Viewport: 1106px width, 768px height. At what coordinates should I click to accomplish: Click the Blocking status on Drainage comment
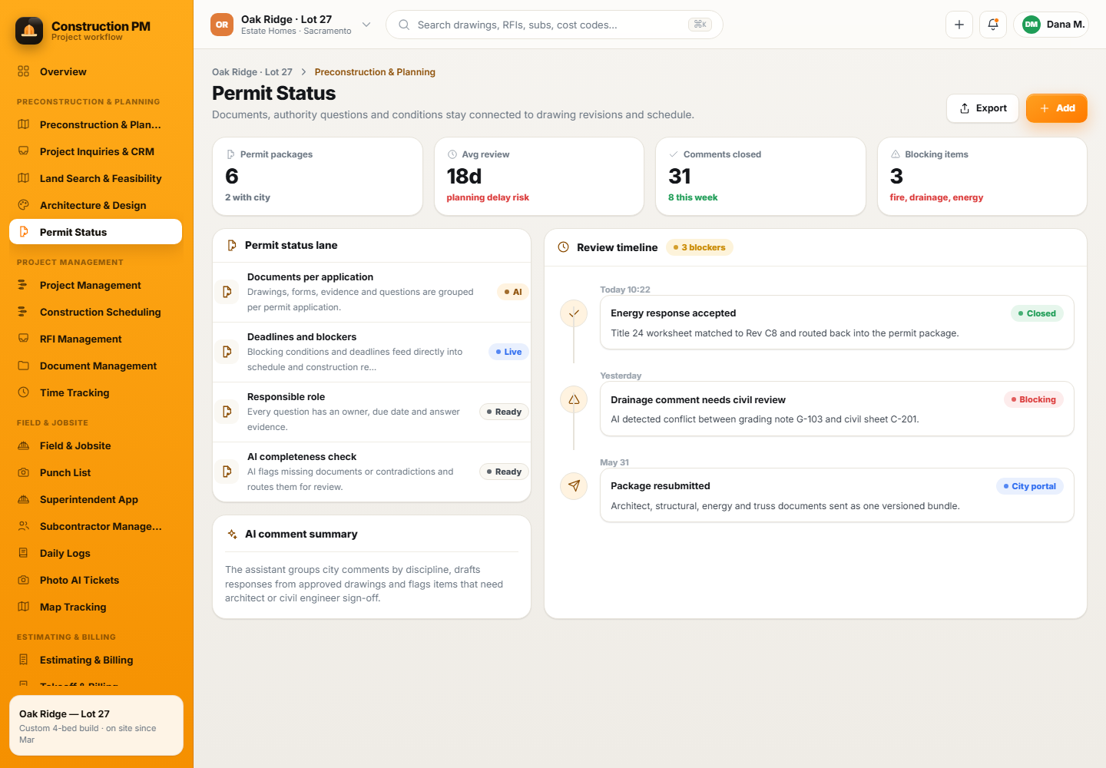click(x=1034, y=399)
